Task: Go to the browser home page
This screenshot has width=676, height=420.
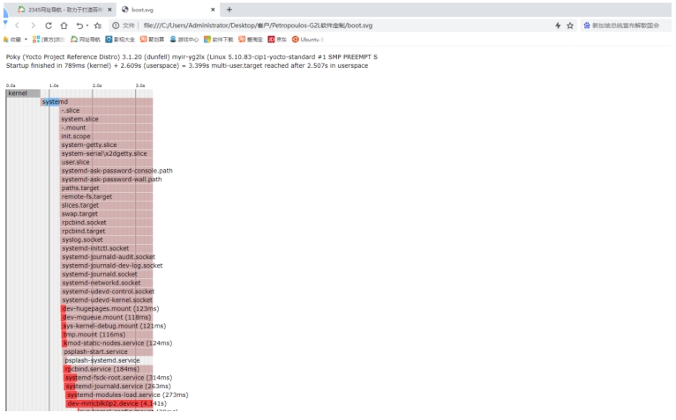Action: (64, 26)
